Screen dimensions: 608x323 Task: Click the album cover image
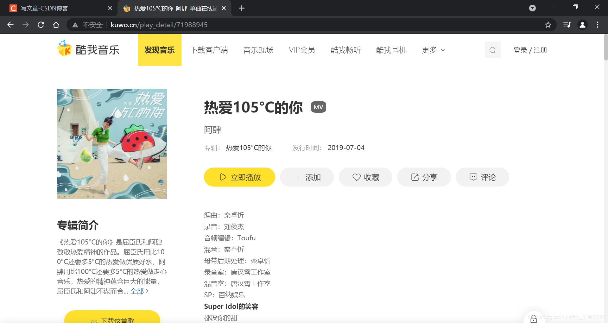tap(112, 144)
